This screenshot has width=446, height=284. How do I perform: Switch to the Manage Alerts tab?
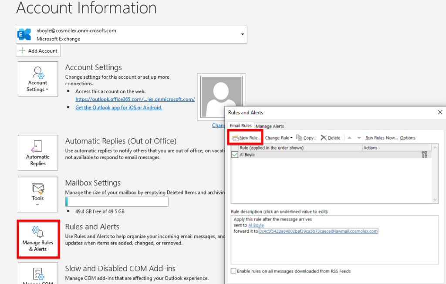click(x=269, y=126)
